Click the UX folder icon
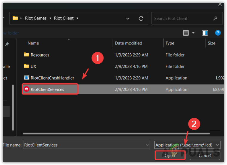The height and width of the screenshot is (165, 227). 26,66
